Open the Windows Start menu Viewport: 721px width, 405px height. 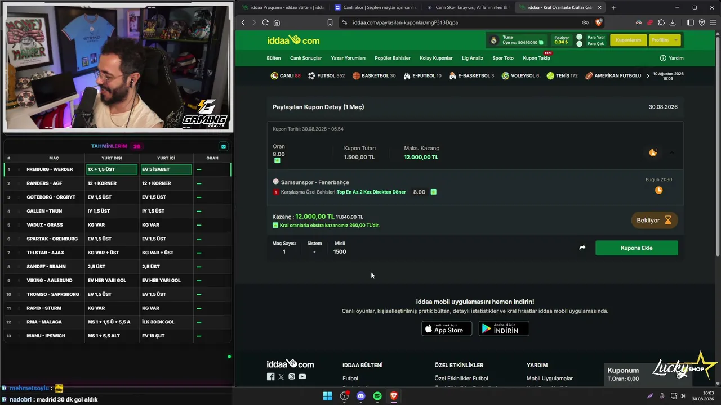click(x=327, y=396)
